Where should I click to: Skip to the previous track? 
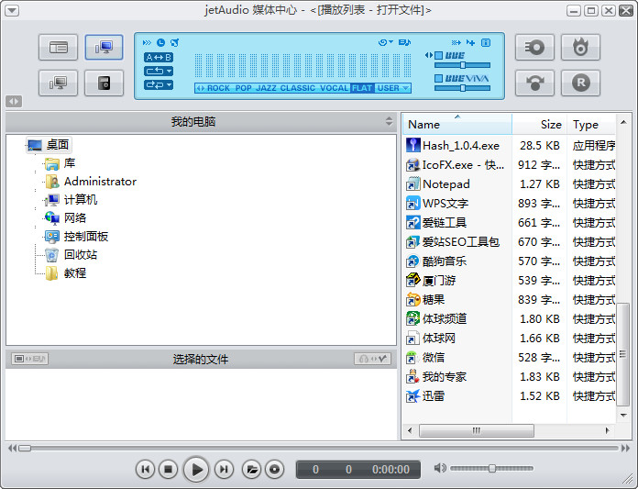coord(145,470)
